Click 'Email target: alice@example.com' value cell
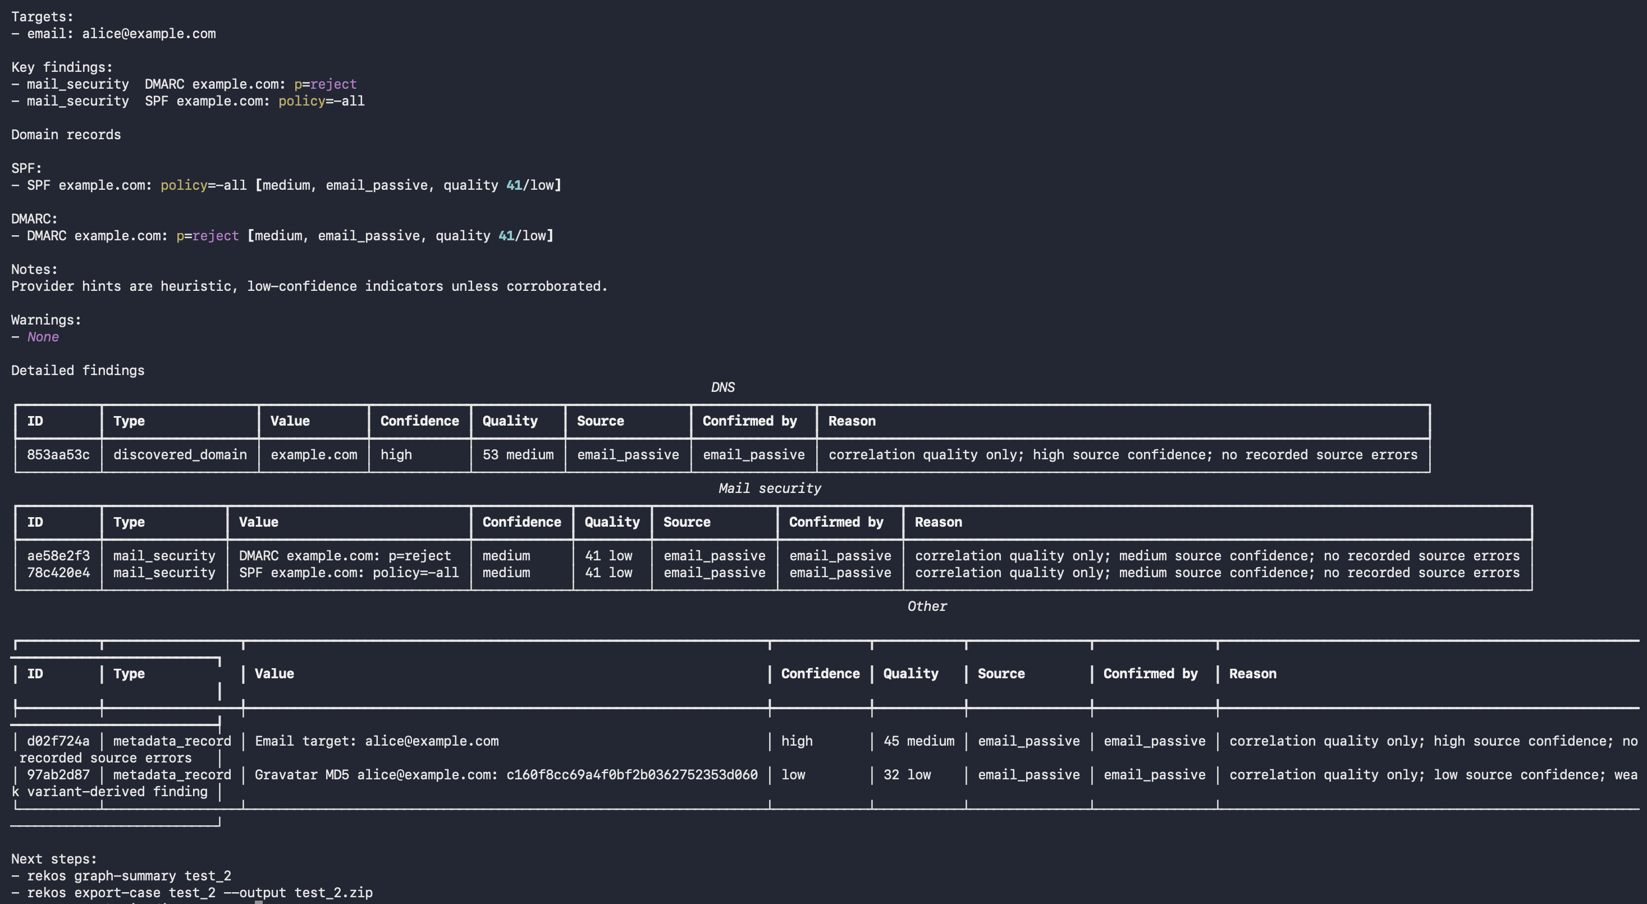 pos(377,741)
